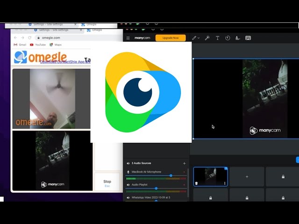299x224 pixels.
Task: Open the Download ContactShip App link
Action: (x=65, y=62)
